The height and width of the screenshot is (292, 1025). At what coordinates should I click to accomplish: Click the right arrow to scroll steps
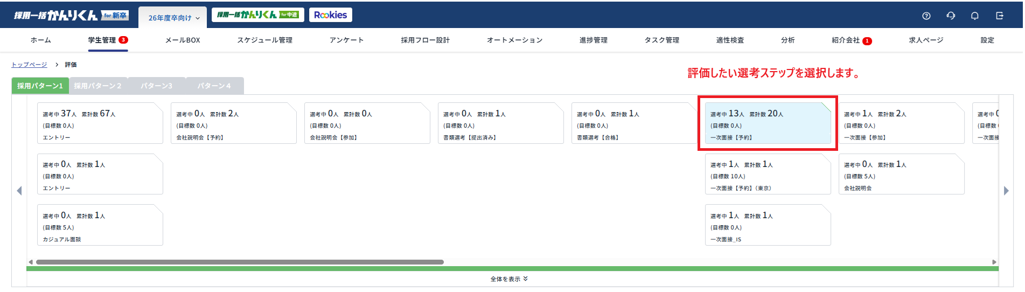pos(1006,191)
